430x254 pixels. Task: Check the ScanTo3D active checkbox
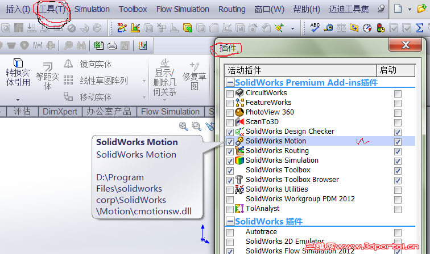click(230, 122)
